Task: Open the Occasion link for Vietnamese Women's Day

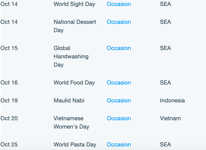Action: [x=119, y=118]
